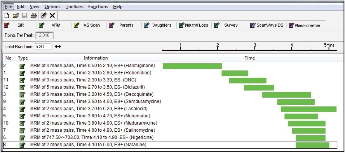Click the Lasalocid green time bar
Screen dimensions: 345x153
coord(309,109)
